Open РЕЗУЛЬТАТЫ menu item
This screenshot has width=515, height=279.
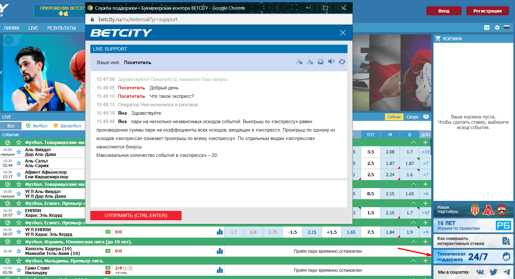(62, 28)
